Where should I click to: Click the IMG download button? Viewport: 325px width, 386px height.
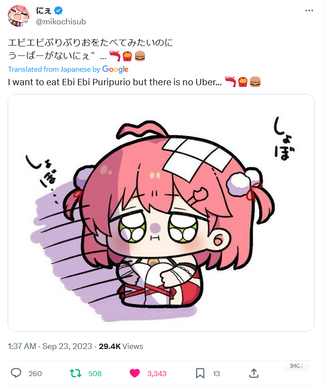297,366
